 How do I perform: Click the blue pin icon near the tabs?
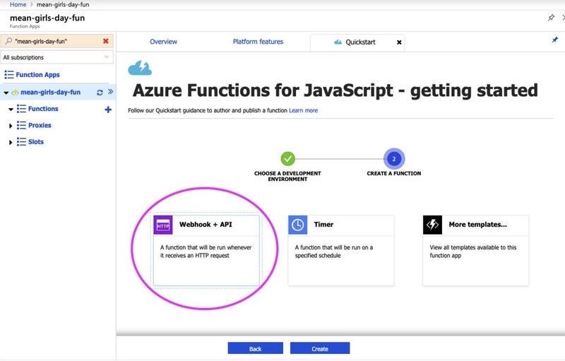(555, 40)
